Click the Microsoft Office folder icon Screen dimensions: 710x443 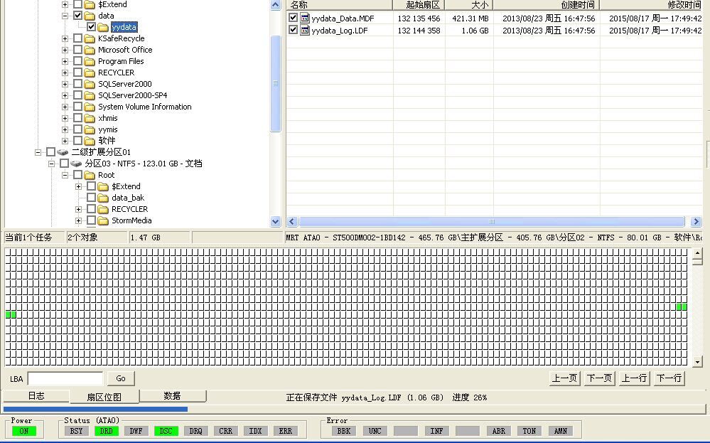pos(90,50)
